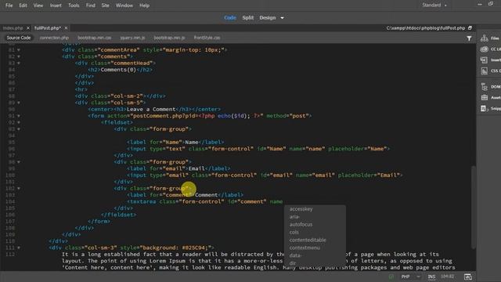Image resolution: width=501 pixels, height=282 pixels.
Task: Collapse the fieldset fold at line 92
Action: click(x=19, y=122)
